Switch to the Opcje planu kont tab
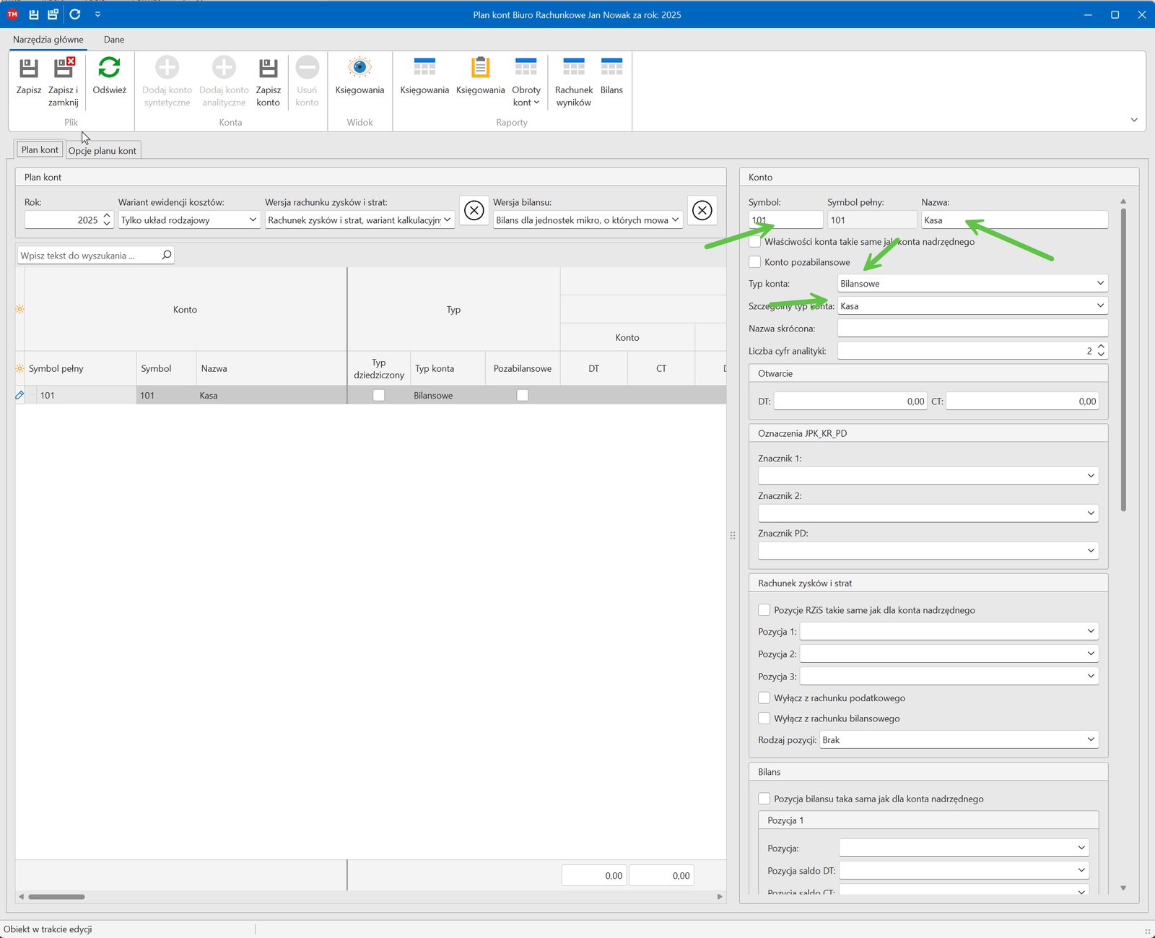The height and width of the screenshot is (938, 1155). [x=103, y=151]
